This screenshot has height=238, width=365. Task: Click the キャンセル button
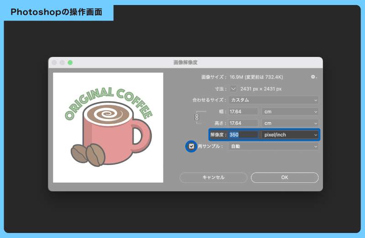tap(214, 177)
